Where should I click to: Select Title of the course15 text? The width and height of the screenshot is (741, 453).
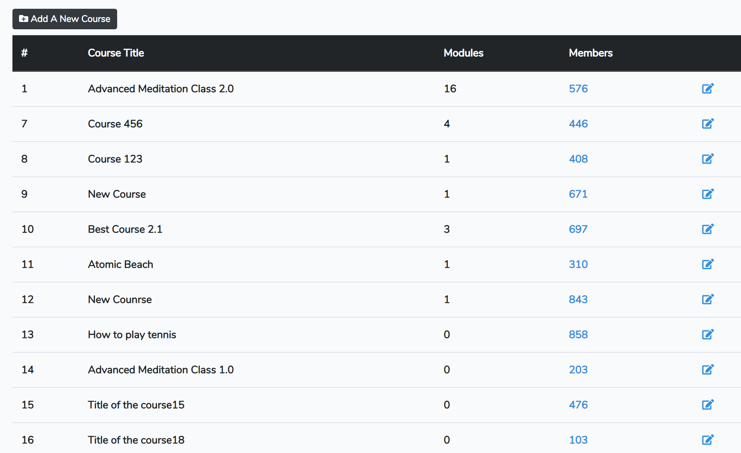point(136,405)
